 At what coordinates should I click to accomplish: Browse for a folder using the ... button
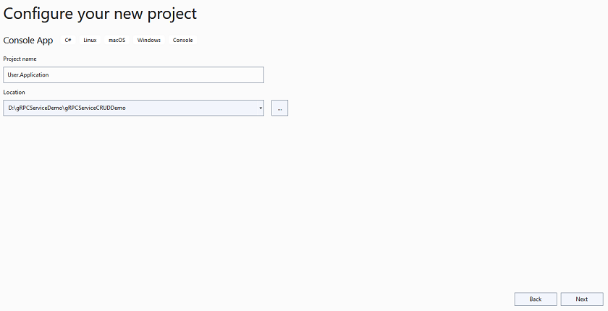pos(279,108)
